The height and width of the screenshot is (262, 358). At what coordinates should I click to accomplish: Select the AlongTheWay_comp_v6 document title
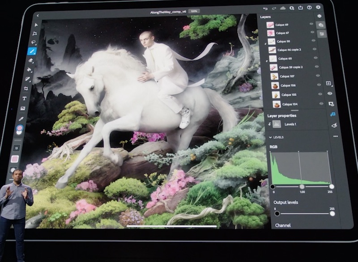coord(168,12)
